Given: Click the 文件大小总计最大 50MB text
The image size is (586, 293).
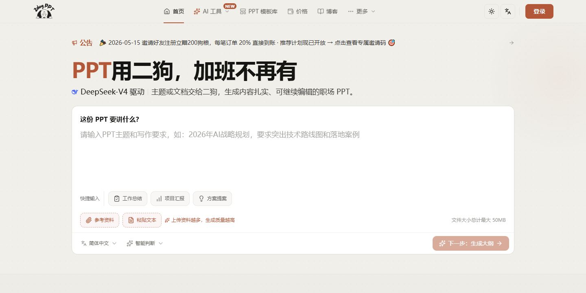Looking at the screenshot, I should tap(479, 220).
